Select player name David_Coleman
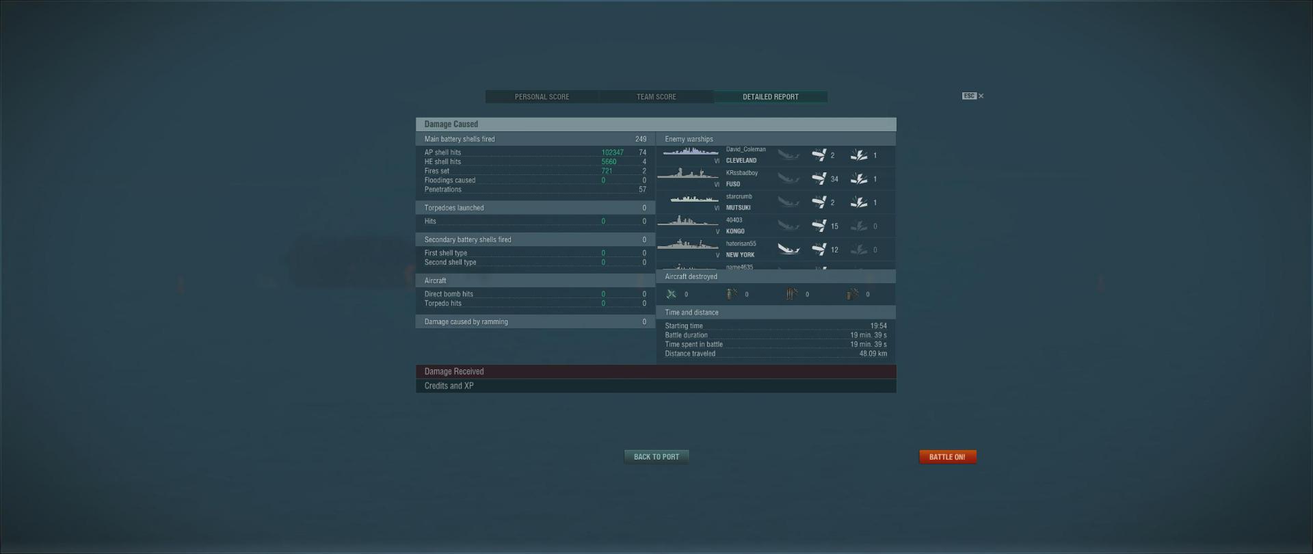This screenshot has width=1313, height=554. (745, 149)
